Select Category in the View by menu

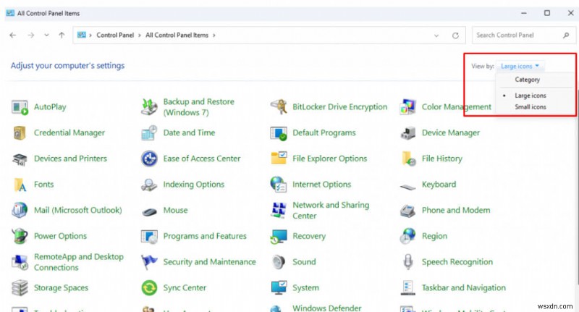pos(528,80)
